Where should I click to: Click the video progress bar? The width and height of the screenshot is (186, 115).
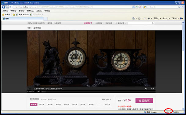point(98,91)
